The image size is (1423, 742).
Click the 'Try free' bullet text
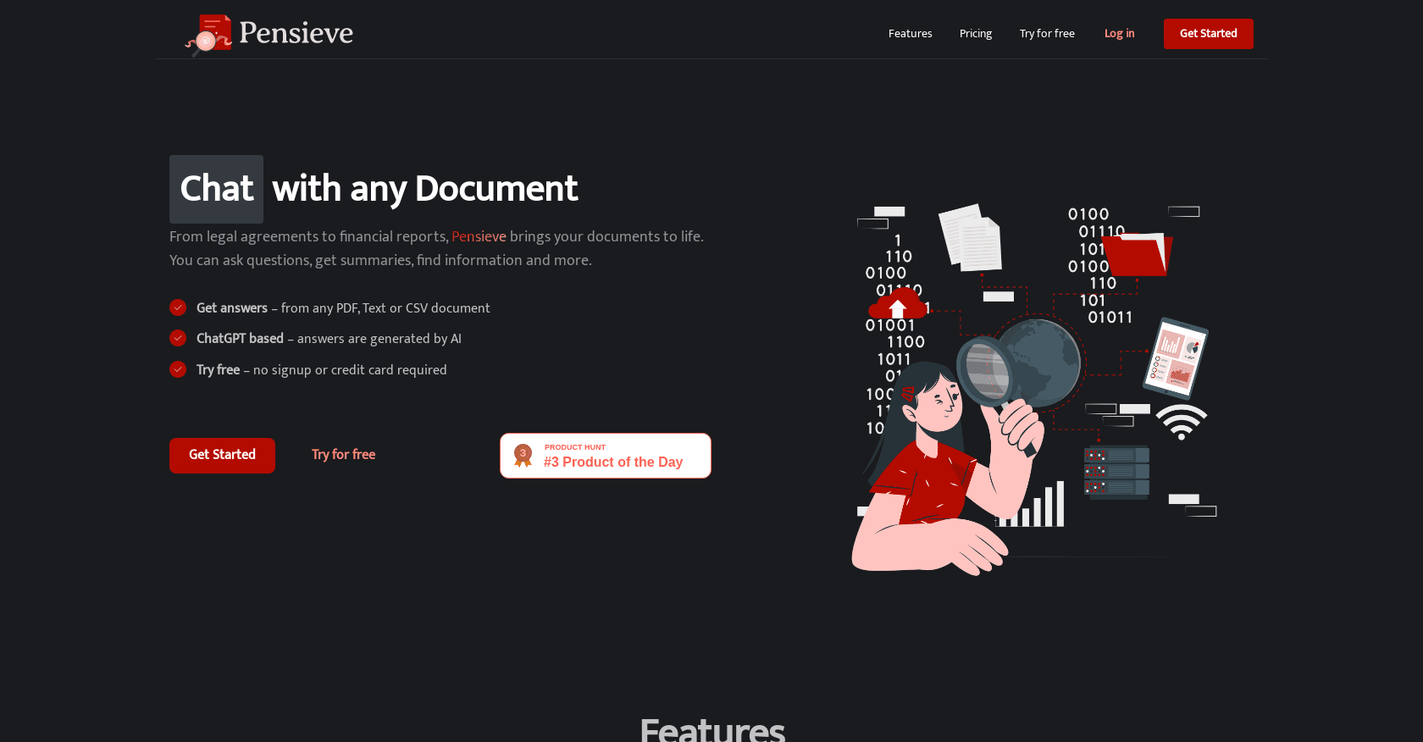coord(218,370)
